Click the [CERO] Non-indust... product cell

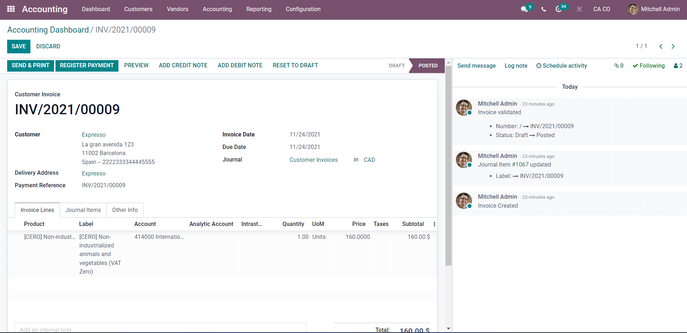coord(50,237)
